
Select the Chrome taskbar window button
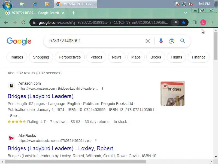(x=75, y=4)
